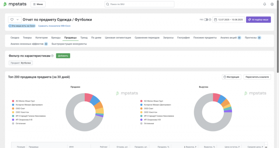Click the FBS help question mark icon
Viewport: 279px width, 148px height.
pos(210,20)
